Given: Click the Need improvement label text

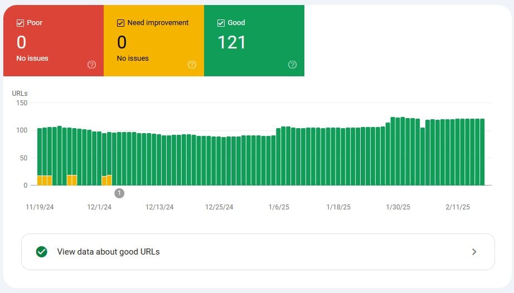Looking at the screenshot, I should (x=158, y=23).
